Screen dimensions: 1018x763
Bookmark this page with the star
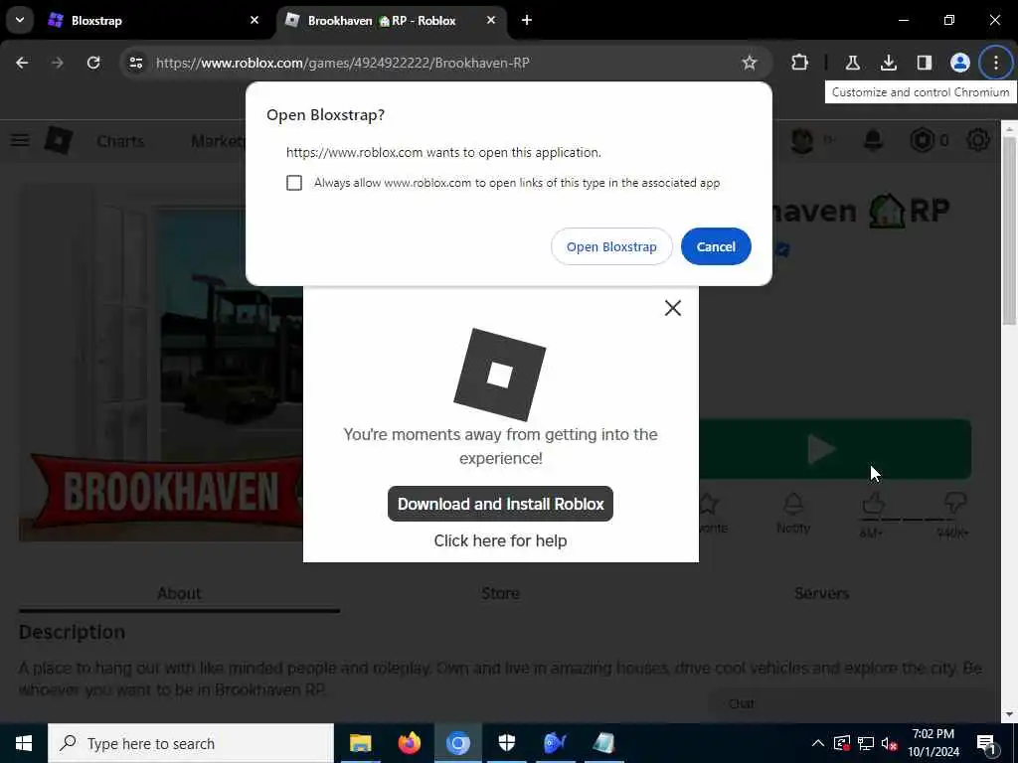750,63
